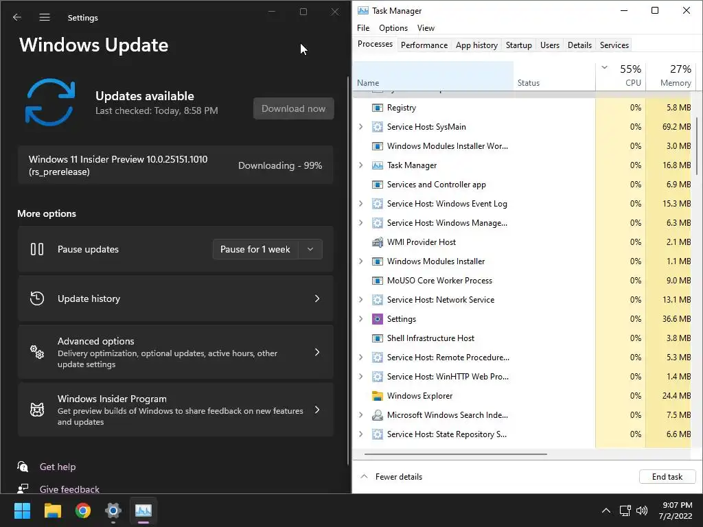Click the Windows Explorer folder process icon
Screen dimensions: 703x527
point(378,396)
